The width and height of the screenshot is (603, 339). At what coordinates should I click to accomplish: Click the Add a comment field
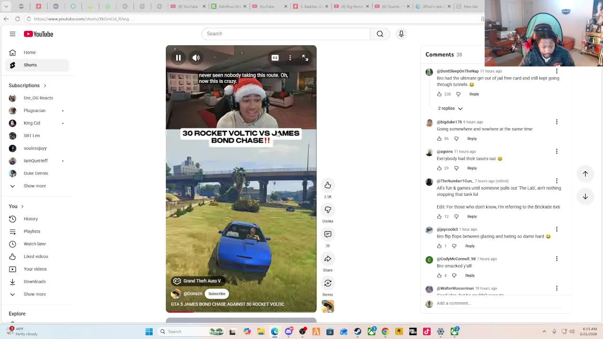(x=498, y=303)
